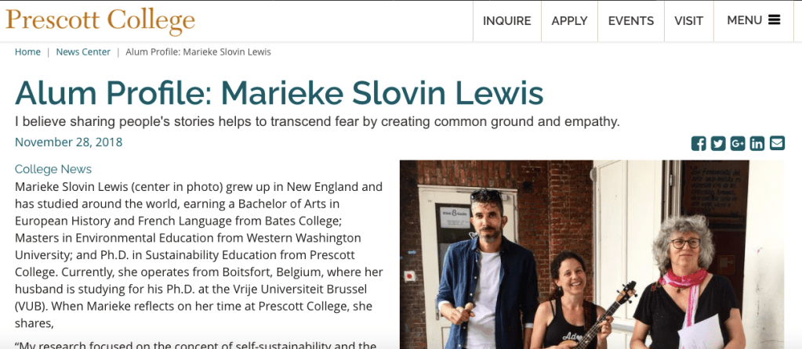Click the November 28, 2018 date
Viewport: 802px width, 349px height.
(x=69, y=142)
